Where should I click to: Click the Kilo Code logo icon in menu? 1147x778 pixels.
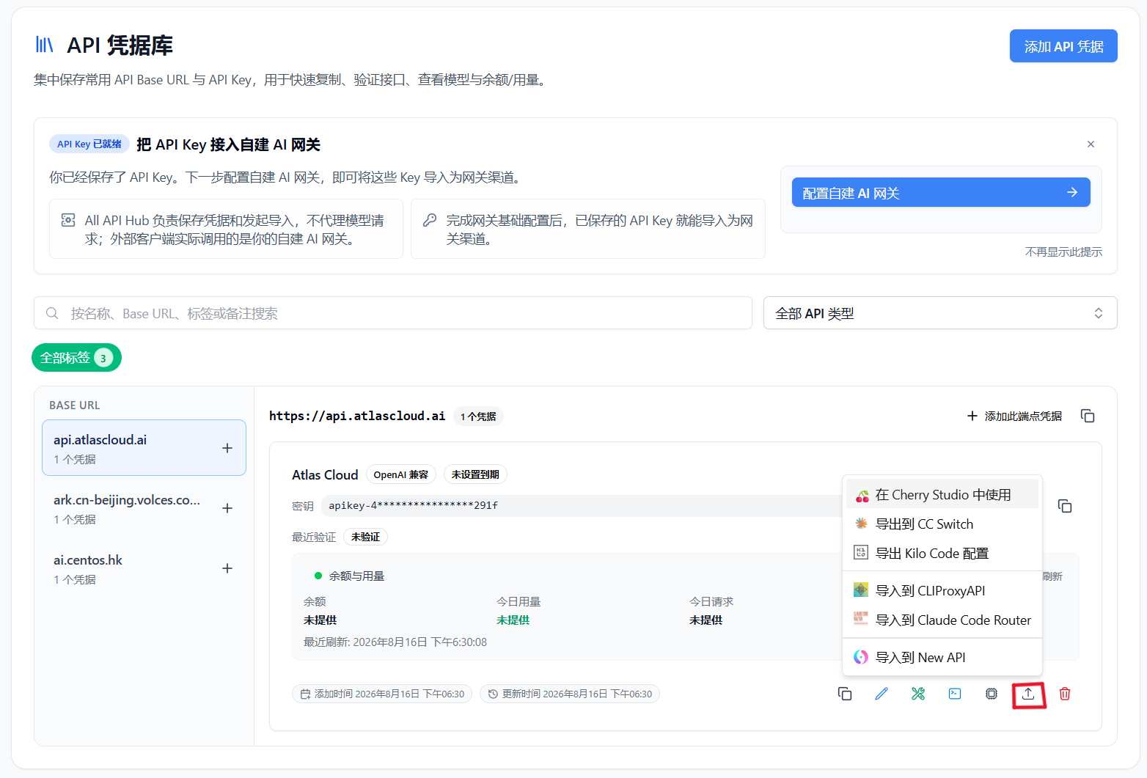[x=862, y=553]
